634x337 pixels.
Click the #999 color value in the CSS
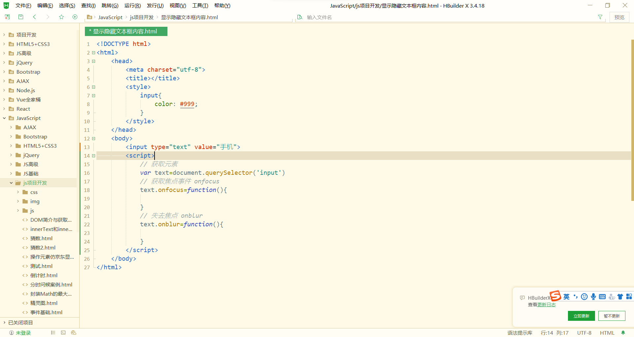187,104
